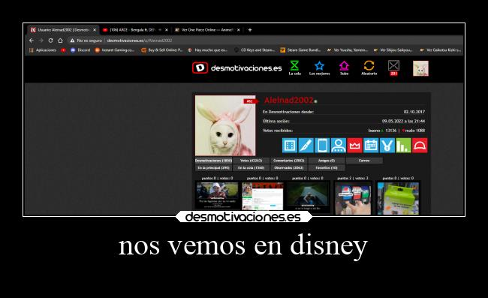This screenshot has height=298, width=488.
Task: Click the blue medal badge icon
Action: 387,146
